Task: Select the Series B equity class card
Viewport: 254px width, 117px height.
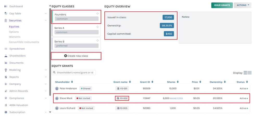Action: (x=76, y=44)
